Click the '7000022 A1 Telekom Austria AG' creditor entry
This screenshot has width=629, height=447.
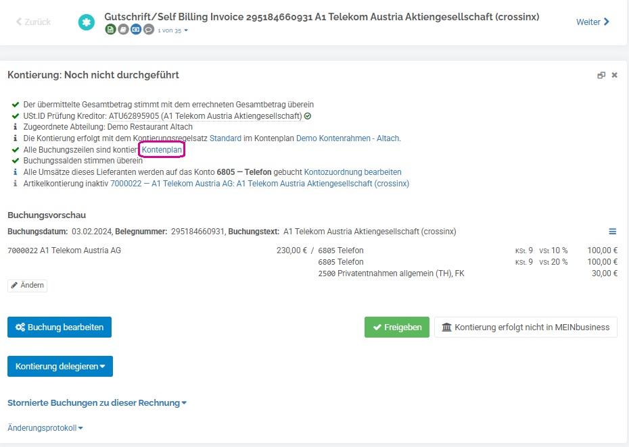[x=64, y=251]
